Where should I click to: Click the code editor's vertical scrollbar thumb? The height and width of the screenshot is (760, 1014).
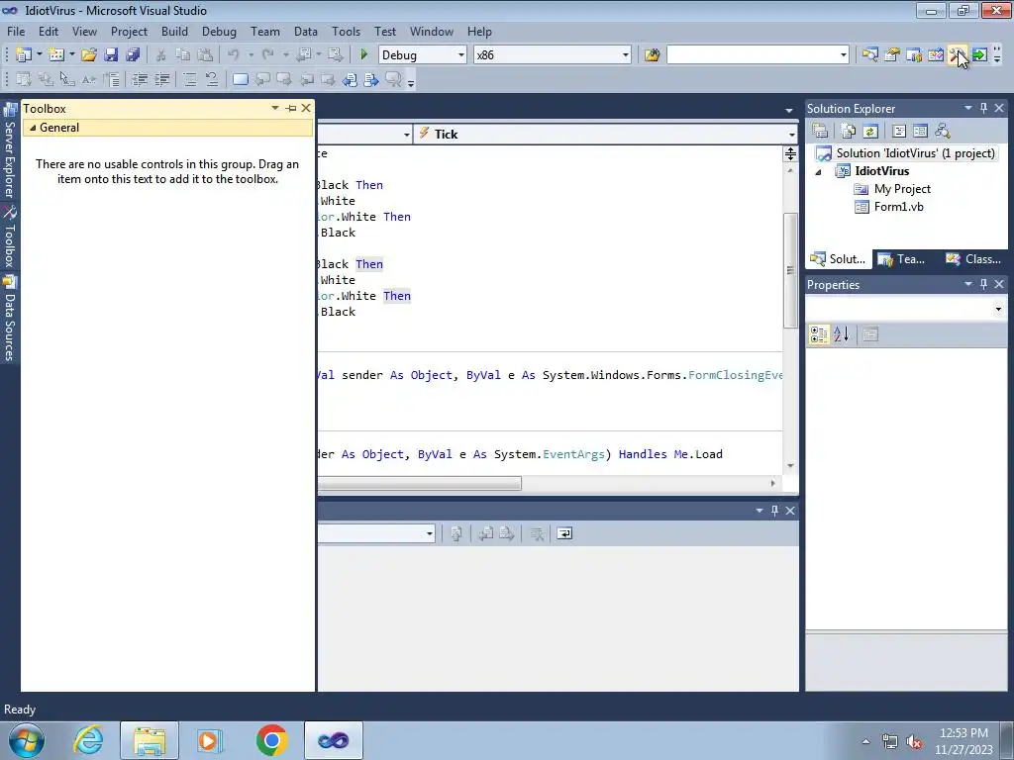(x=790, y=270)
